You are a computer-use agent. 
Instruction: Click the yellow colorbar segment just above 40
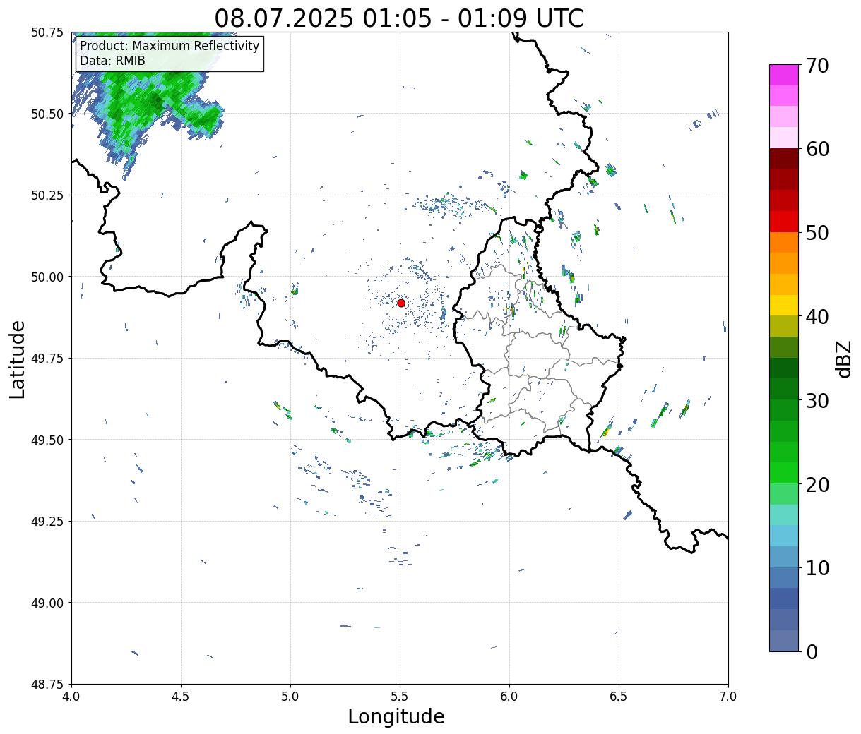point(783,305)
